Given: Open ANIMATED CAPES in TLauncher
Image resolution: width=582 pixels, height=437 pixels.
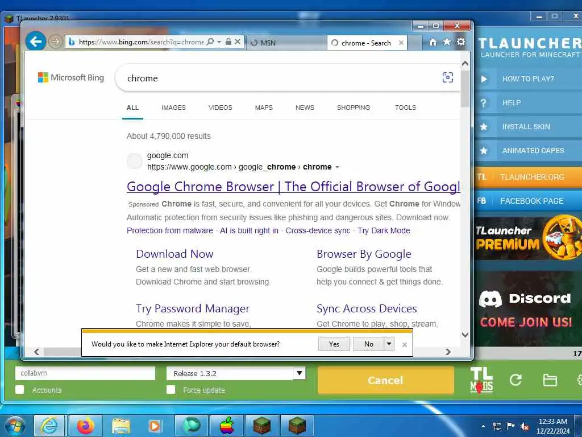Looking at the screenshot, I should 528,150.
